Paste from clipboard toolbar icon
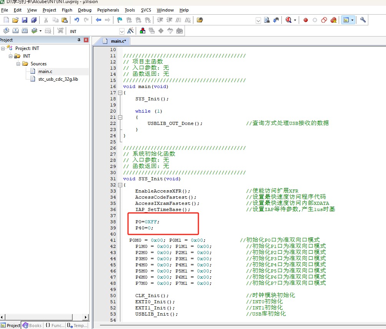Screen dimensions: 386x329 [65, 20]
